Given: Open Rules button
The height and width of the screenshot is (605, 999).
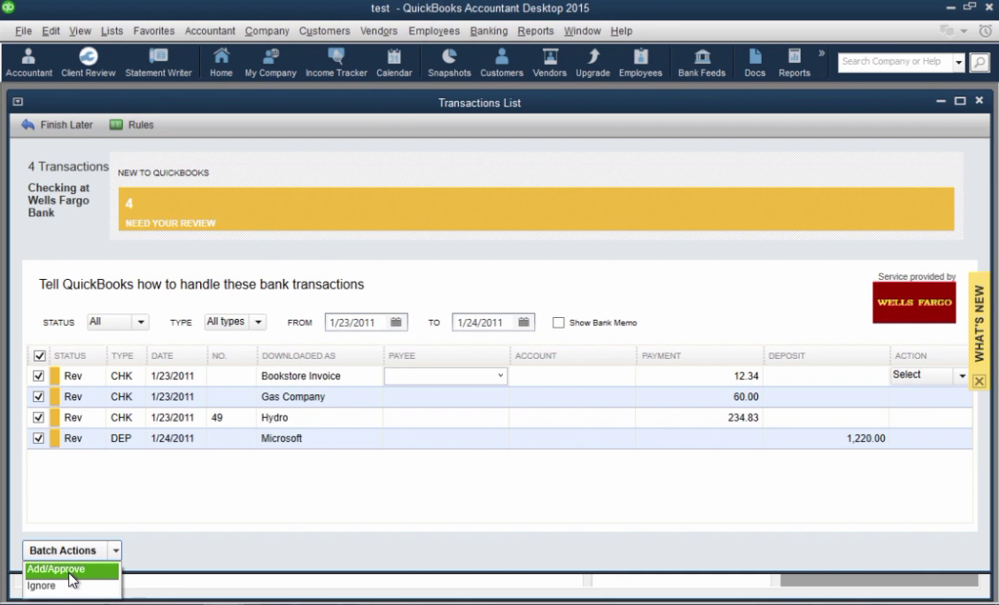Looking at the screenshot, I should tap(132, 125).
